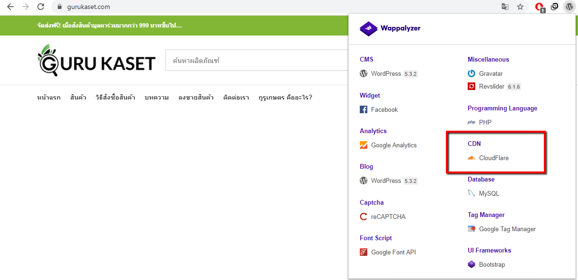Click the green free-shipping banner text

coord(109,26)
